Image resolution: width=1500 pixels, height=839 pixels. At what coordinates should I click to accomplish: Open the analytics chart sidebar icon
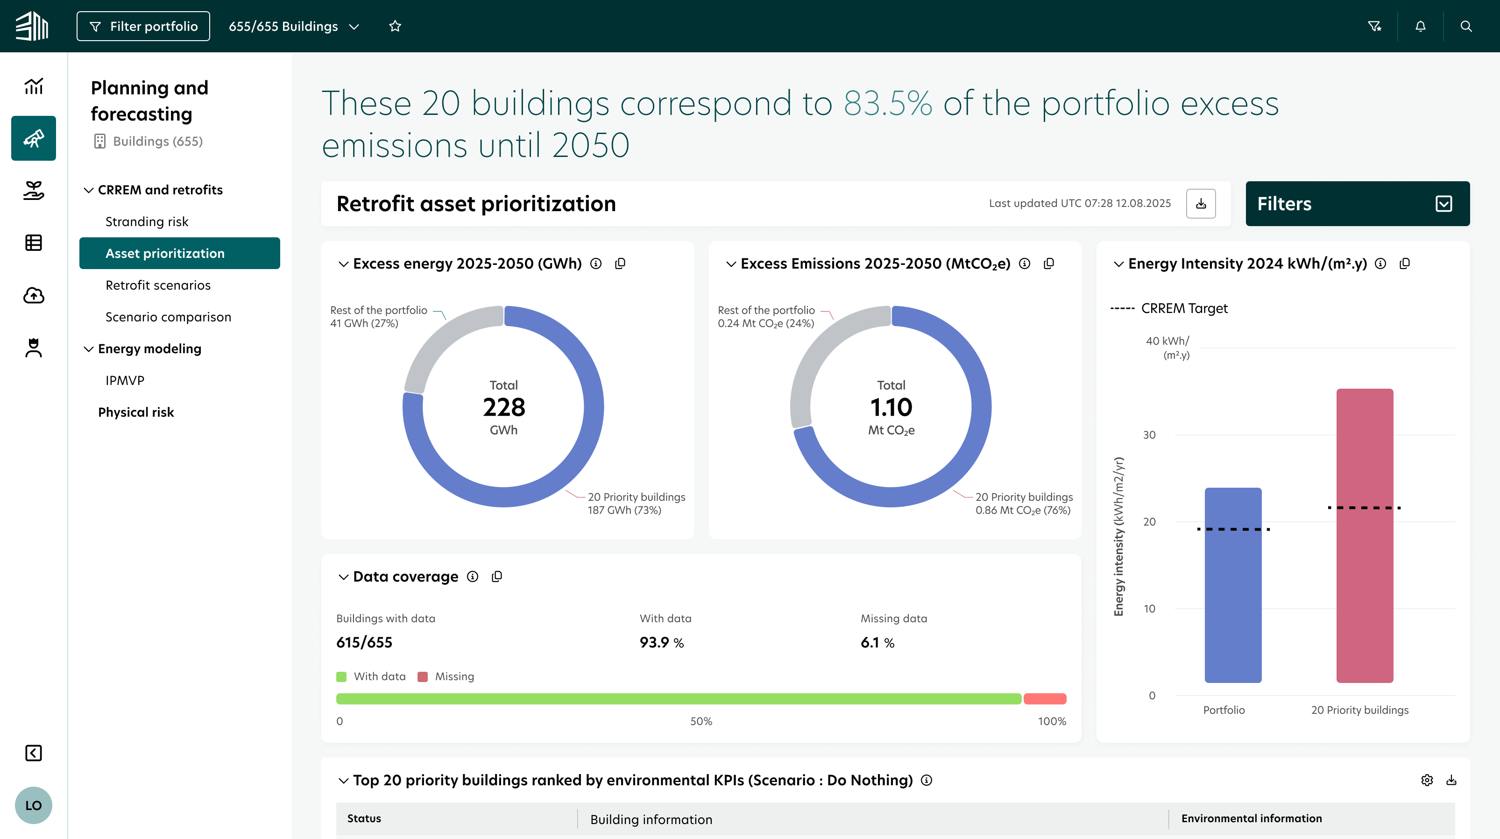click(x=33, y=86)
